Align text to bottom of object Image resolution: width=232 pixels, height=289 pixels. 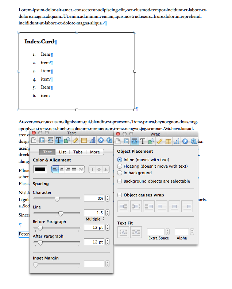[x=105, y=169]
